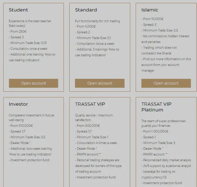Click the TRASSAT VIP card title
Screen dimensions: 197x187
[90, 104]
